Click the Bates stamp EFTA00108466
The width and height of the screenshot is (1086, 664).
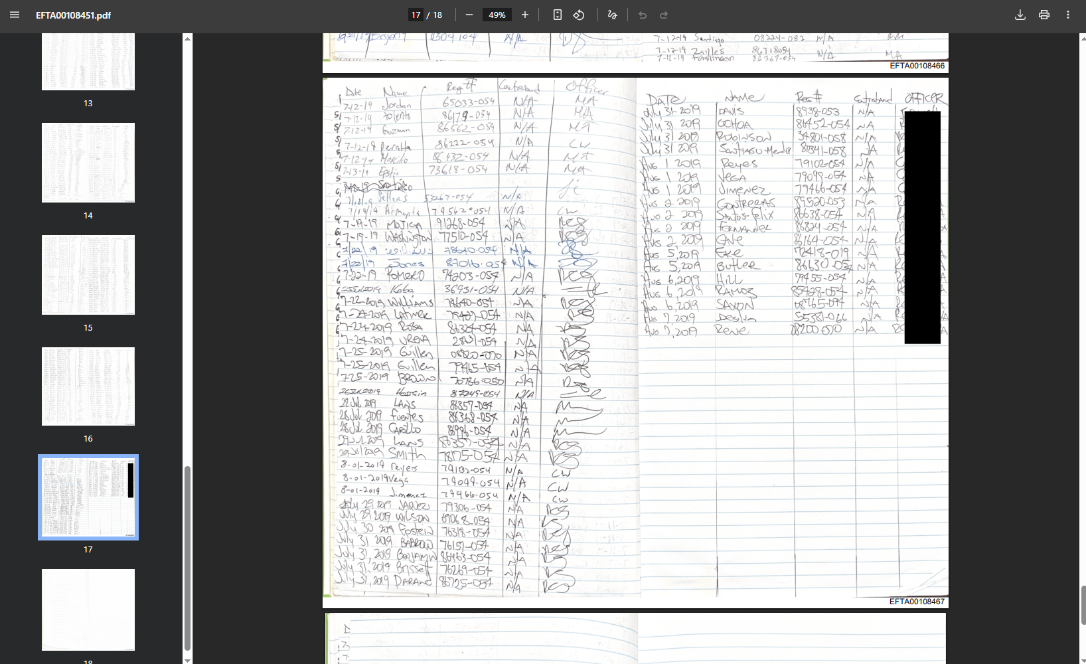tap(917, 66)
